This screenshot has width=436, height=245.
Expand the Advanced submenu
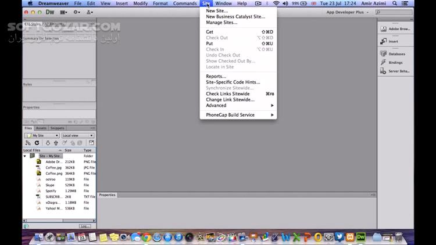238,106
